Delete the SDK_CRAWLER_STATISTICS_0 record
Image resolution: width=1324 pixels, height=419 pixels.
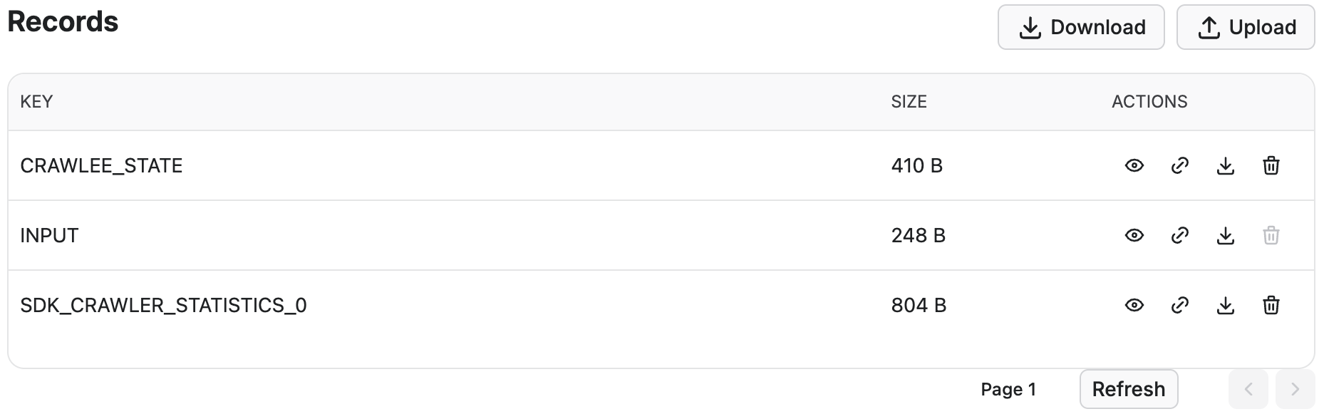coord(1271,306)
